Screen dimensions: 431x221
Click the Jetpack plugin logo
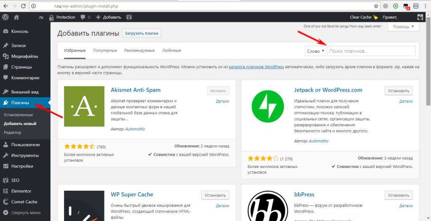coord(267,106)
